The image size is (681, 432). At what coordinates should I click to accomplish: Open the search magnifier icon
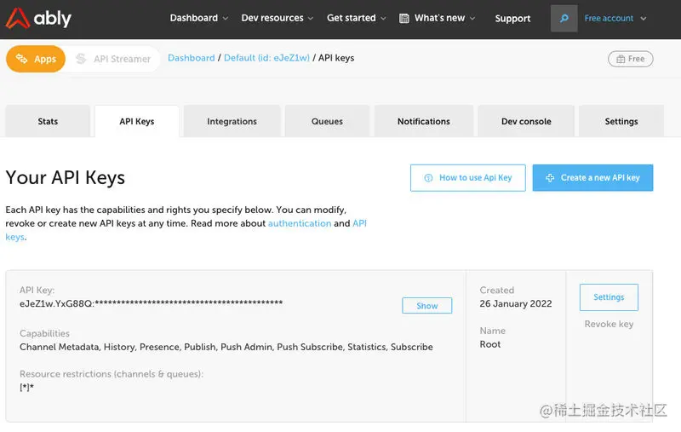coord(564,18)
